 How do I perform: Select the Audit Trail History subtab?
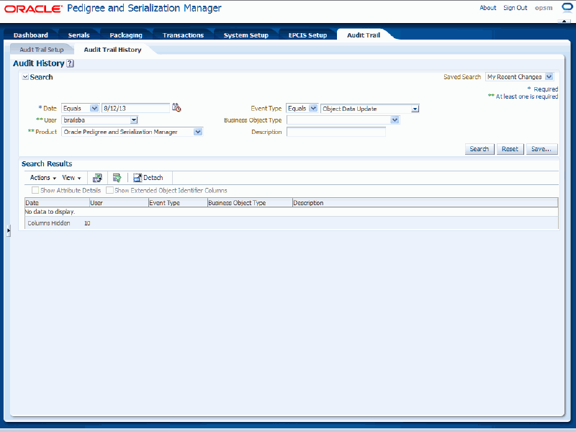[x=112, y=50]
